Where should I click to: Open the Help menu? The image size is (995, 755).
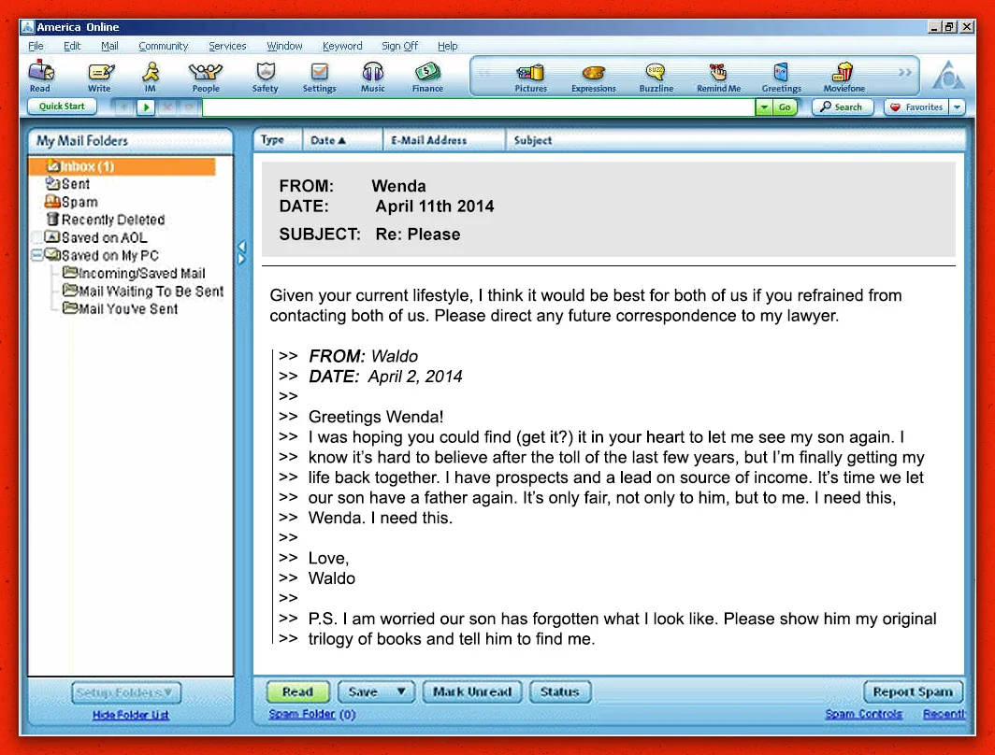447,46
